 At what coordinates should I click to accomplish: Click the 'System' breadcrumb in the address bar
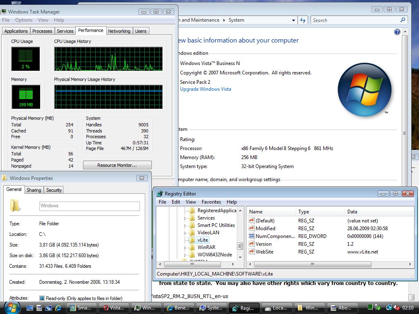point(236,20)
